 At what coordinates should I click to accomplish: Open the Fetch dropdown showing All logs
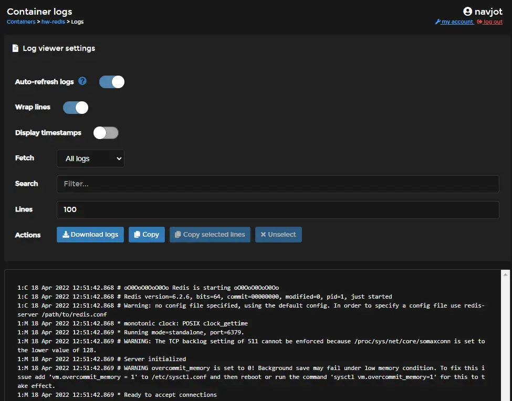(x=90, y=158)
